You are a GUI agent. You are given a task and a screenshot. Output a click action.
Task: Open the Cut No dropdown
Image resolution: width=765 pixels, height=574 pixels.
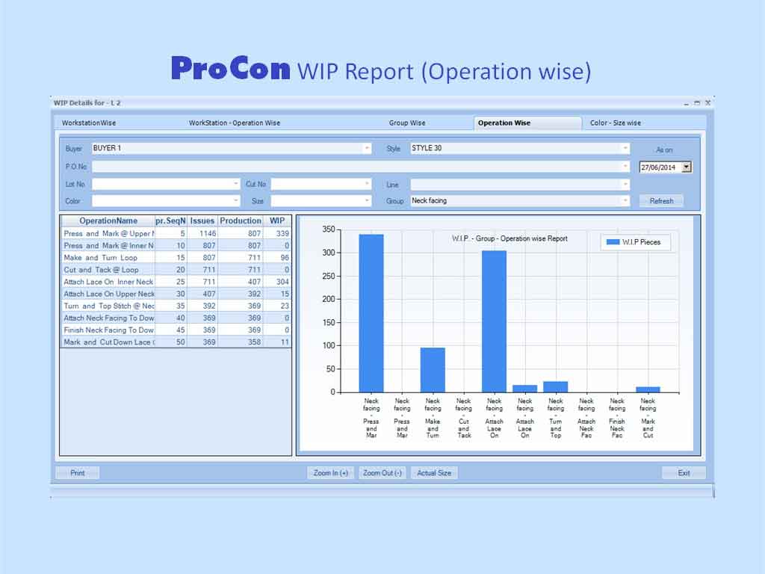367,184
